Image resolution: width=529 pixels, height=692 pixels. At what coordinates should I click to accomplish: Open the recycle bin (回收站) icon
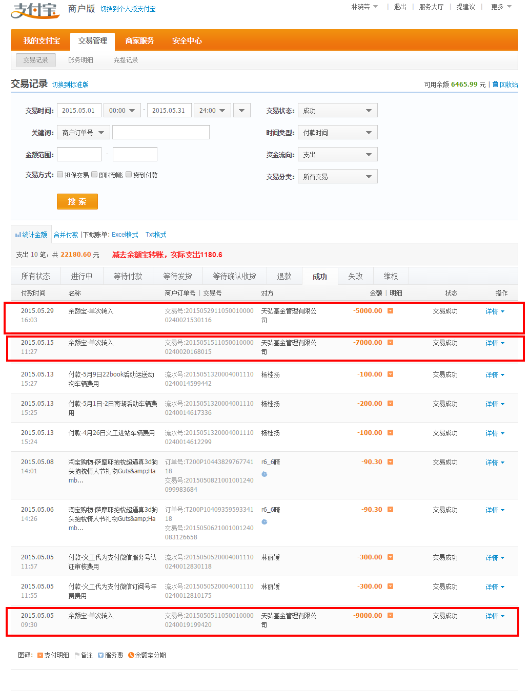(495, 84)
